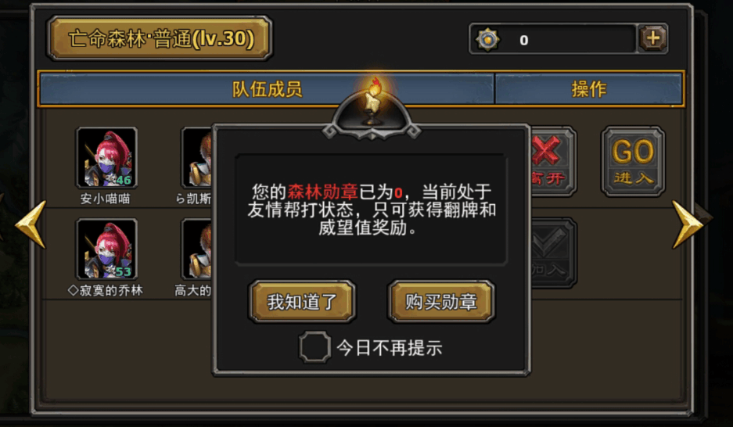This screenshot has height=427, width=733.
Task: Switch to the 队伍成员 tab
Action: tap(267, 89)
